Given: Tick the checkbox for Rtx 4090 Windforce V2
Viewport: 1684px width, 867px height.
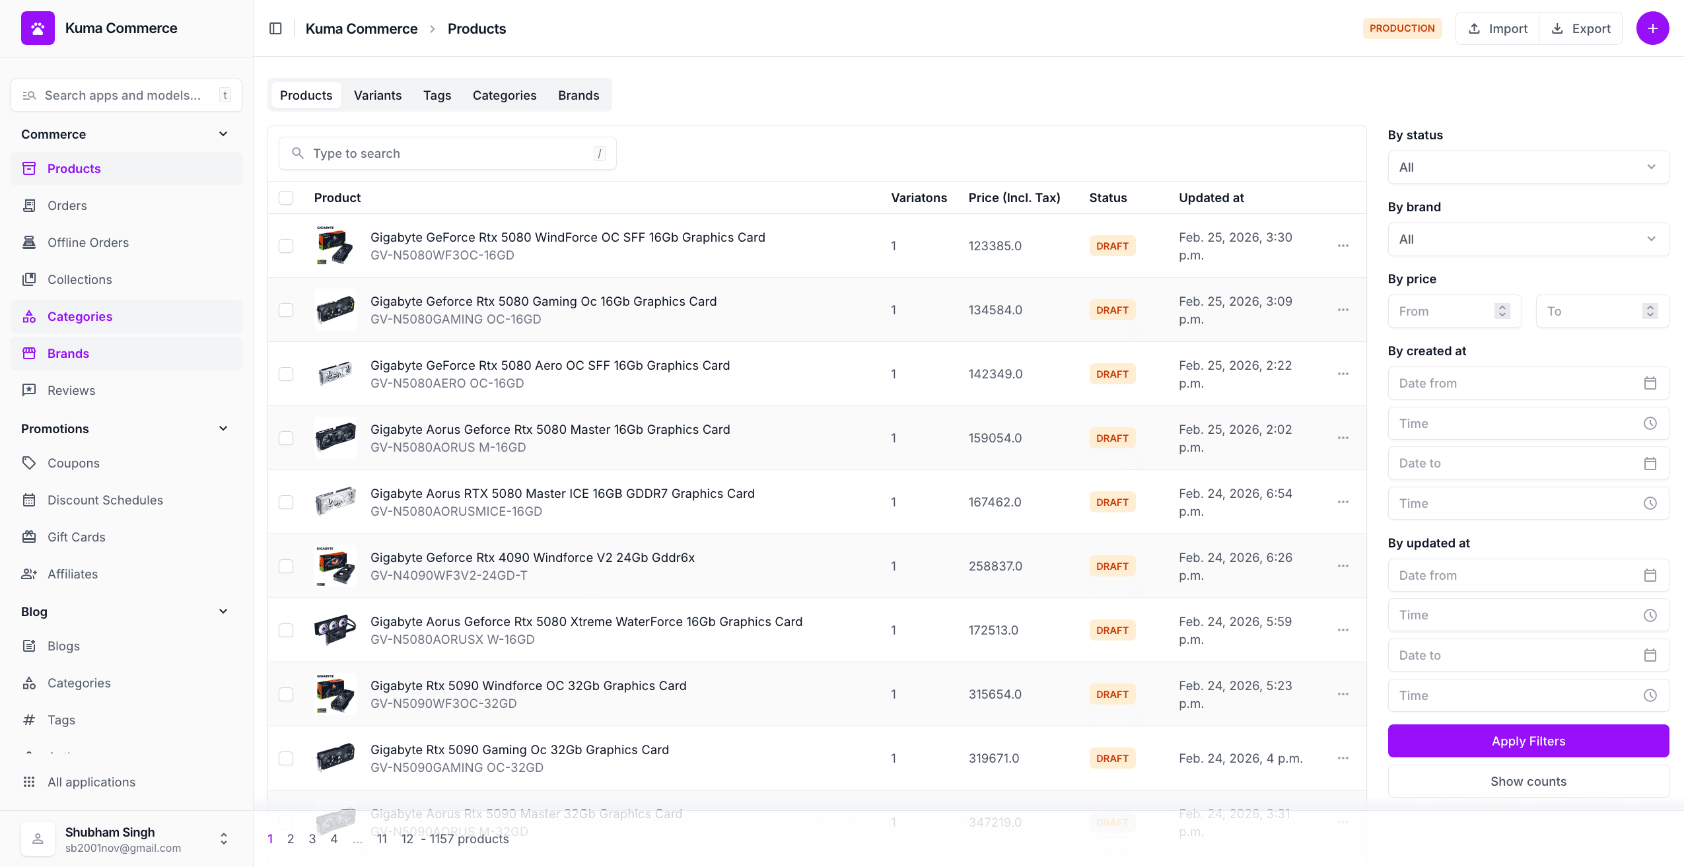Looking at the screenshot, I should click(x=286, y=566).
